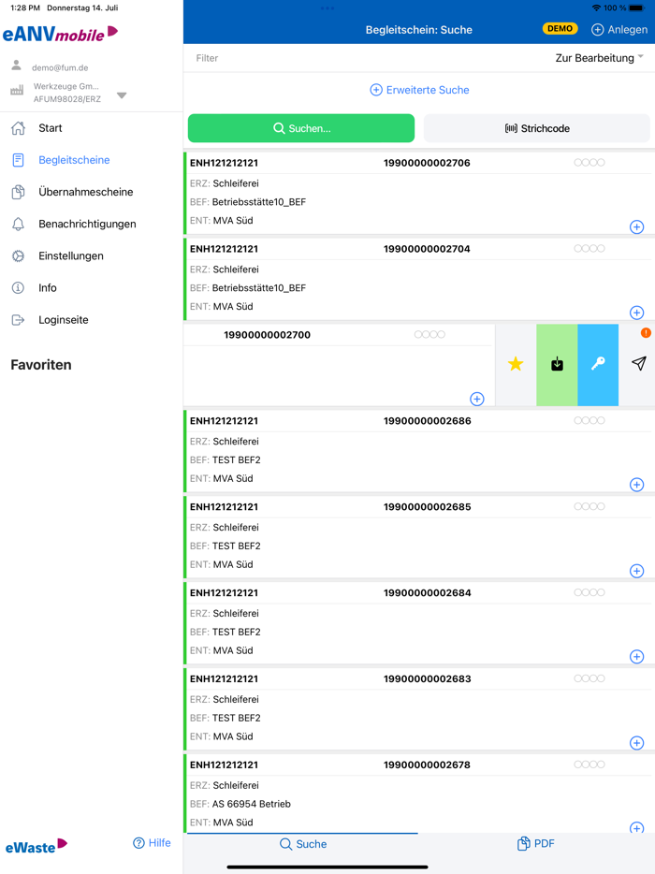Viewport: 655px width, 874px height.
Task: Open Hilfe help link
Action: [x=152, y=843]
